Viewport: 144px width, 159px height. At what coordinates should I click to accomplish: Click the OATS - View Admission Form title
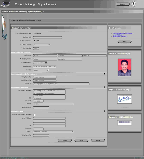pos(26,20)
